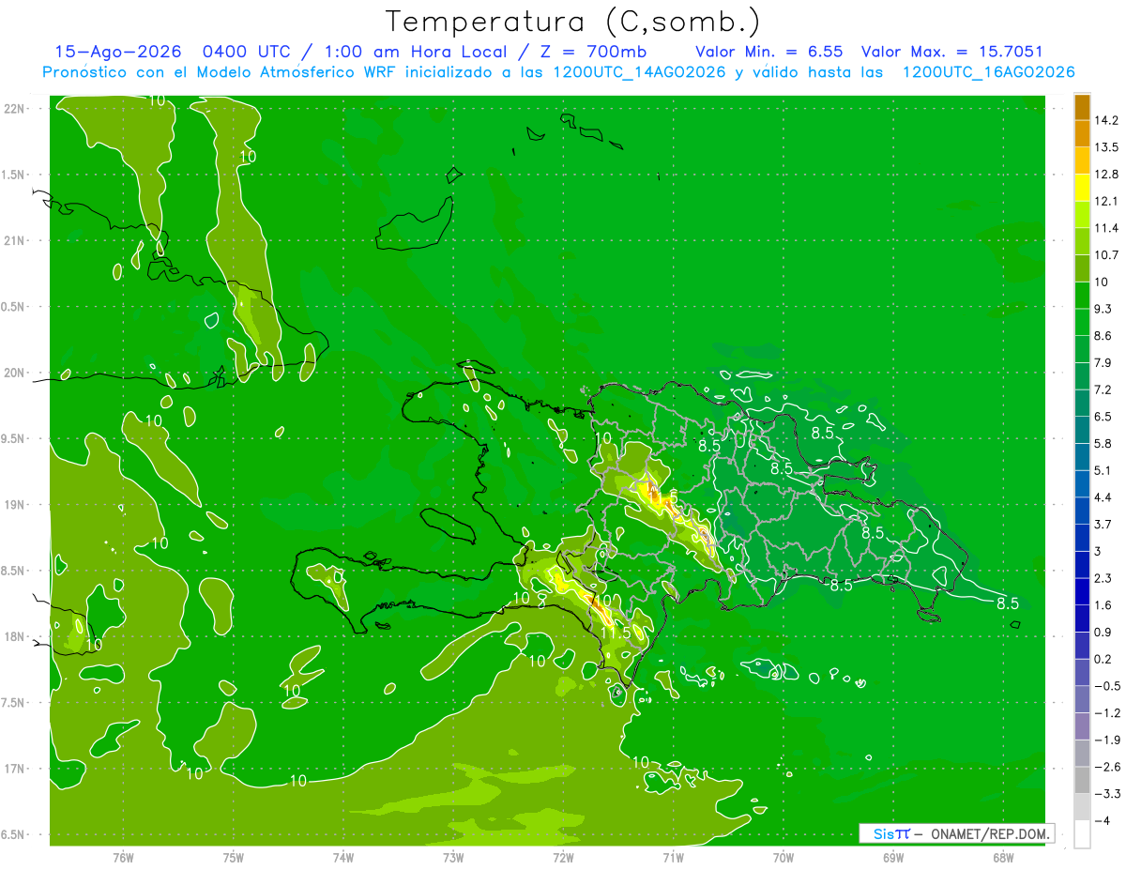Click the '70W' longitude axis label

coord(784,857)
